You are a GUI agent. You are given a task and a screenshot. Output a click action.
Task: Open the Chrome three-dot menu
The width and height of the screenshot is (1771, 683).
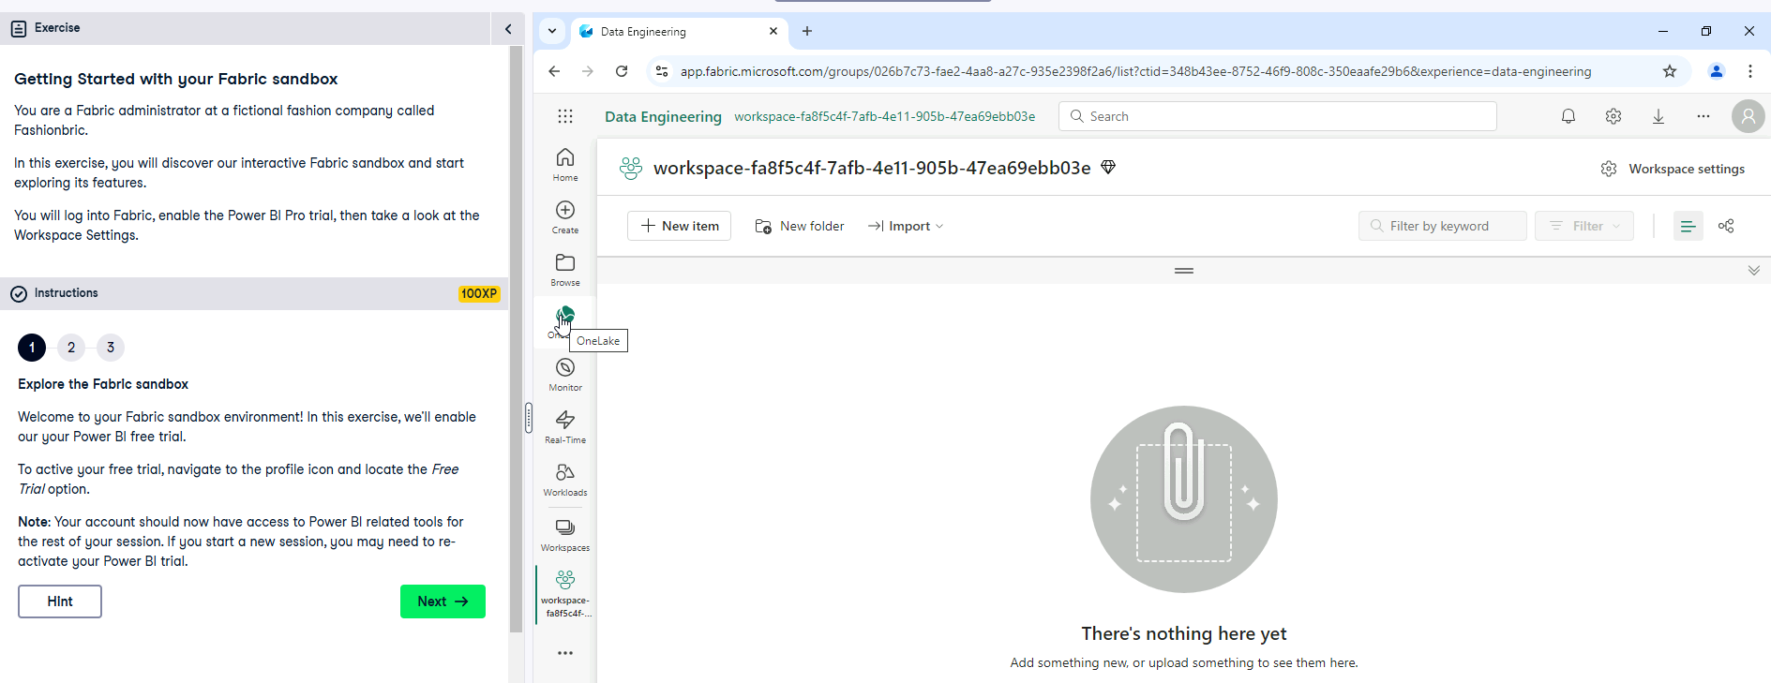(1749, 71)
